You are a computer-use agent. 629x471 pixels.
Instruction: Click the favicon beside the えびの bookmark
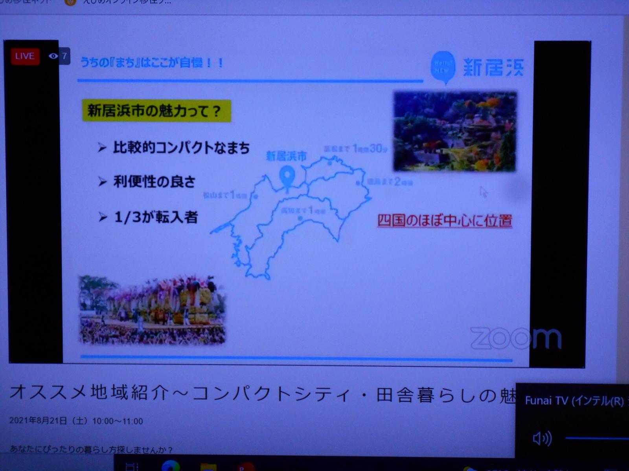click(x=70, y=2)
